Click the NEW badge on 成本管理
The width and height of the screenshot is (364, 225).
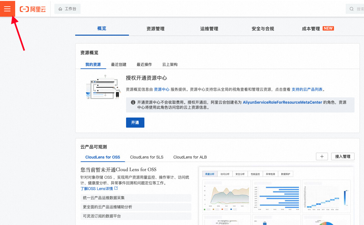click(328, 28)
